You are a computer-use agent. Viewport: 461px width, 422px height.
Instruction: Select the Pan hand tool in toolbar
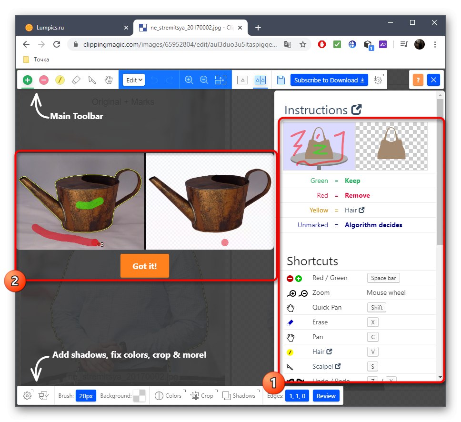pos(109,80)
